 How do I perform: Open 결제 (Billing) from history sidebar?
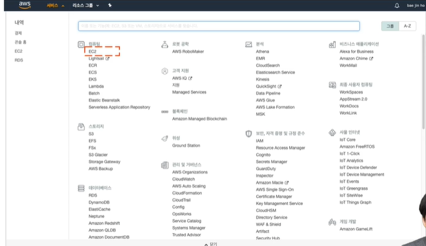click(18, 33)
